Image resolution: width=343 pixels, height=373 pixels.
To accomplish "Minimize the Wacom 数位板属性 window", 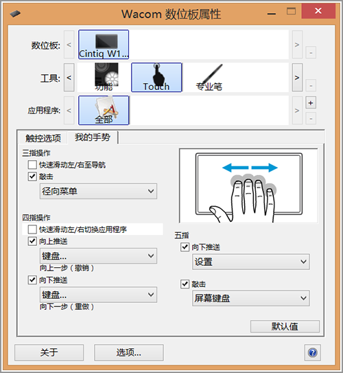I will point(272,14).
